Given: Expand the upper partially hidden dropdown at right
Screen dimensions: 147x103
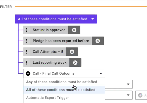Looking at the screenshot, I should [x=128, y=84].
